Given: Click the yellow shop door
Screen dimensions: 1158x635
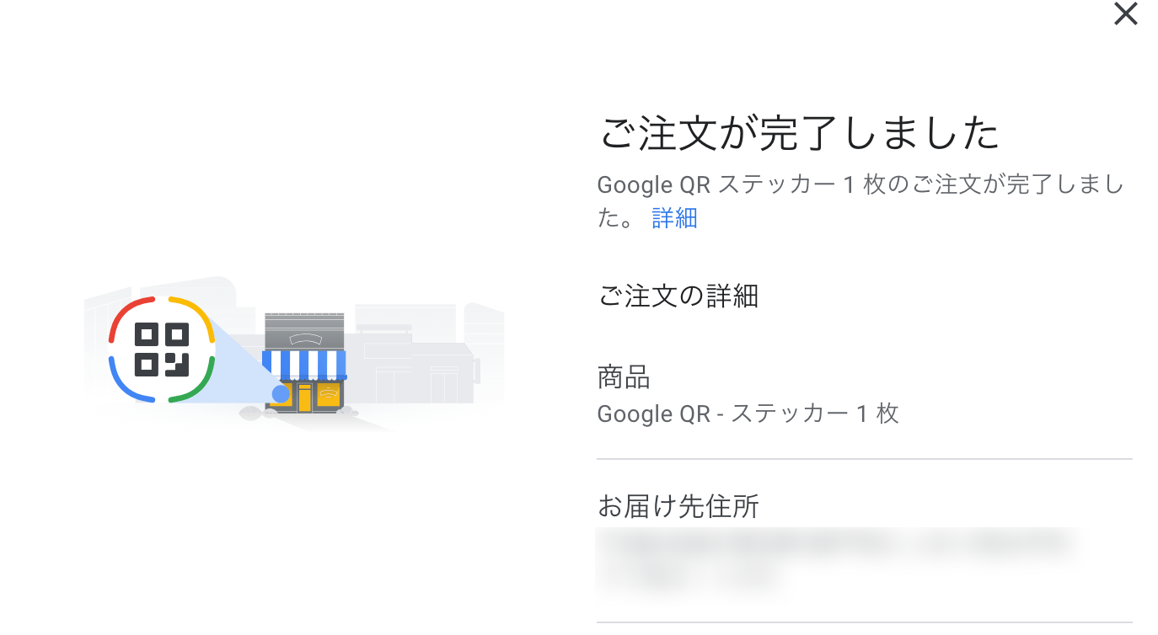Looking at the screenshot, I should [x=304, y=398].
